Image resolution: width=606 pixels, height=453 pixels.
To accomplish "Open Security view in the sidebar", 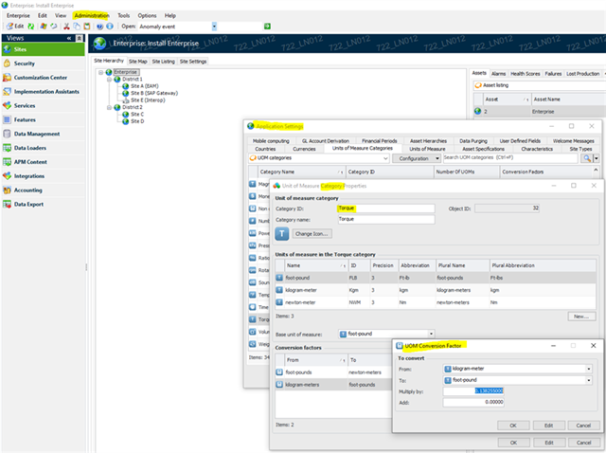I will tap(25, 63).
